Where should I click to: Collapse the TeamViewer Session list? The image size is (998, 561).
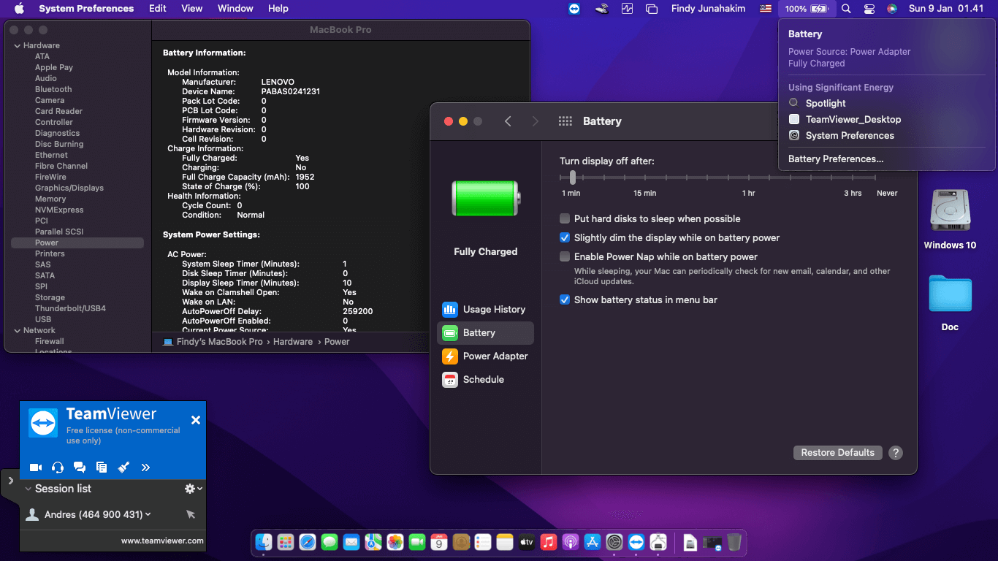point(28,489)
